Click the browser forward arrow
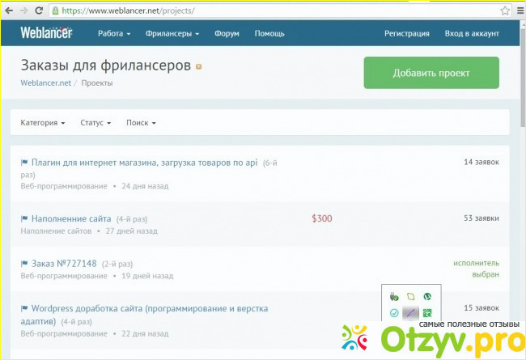 pyautogui.click(x=26, y=11)
